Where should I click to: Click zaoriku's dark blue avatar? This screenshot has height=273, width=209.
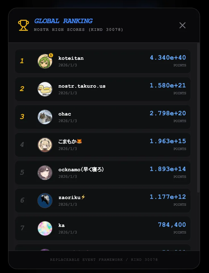(45, 200)
